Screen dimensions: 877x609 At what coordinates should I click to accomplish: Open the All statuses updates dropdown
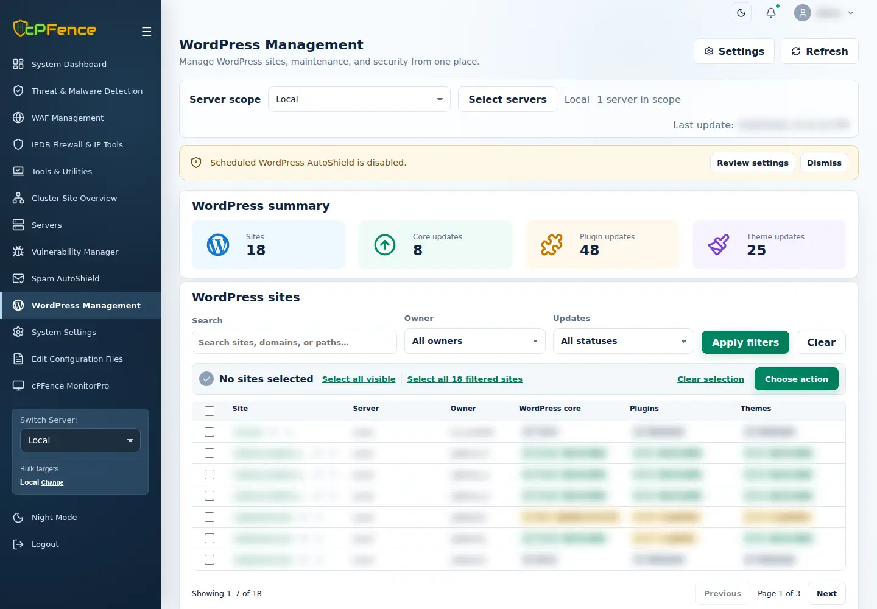624,341
